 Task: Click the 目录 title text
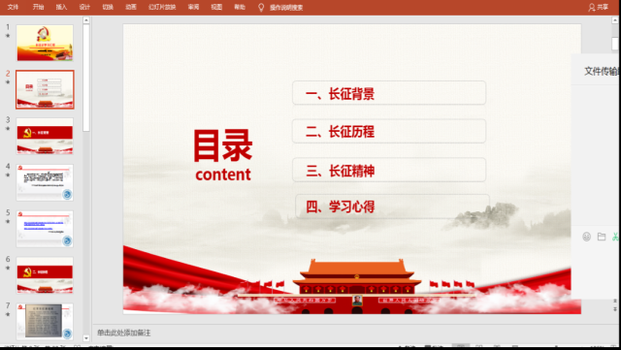point(223,145)
